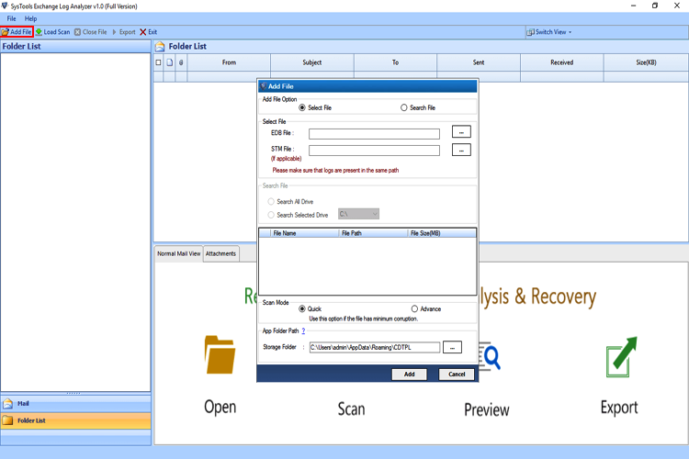Browse for the storage folder
The image size is (689, 459).
click(452, 347)
